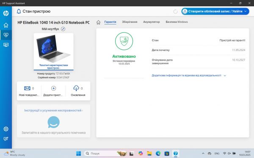The width and height of the screenshot is (254, 158).
Task: Edit device nickname pencil icon
Action: pyautogui.click(x=63, y=29)
